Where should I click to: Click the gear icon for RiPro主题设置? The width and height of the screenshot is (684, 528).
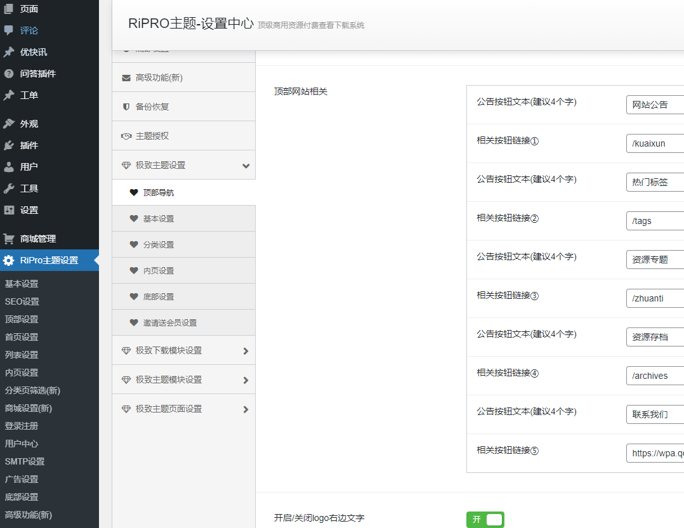click(9, 260)
